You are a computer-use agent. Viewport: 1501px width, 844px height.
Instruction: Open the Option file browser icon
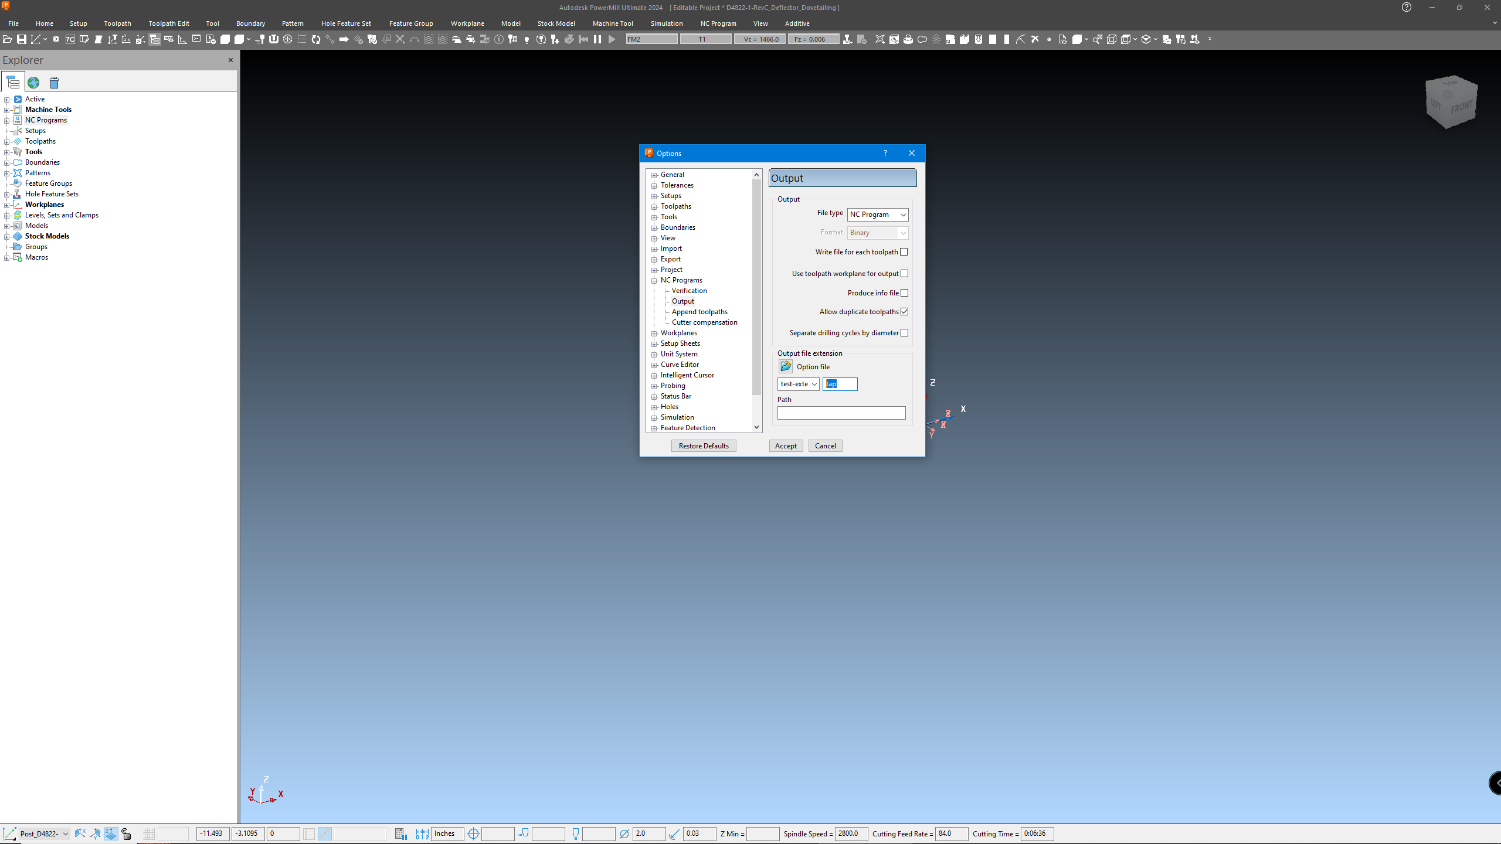point(785,366)
